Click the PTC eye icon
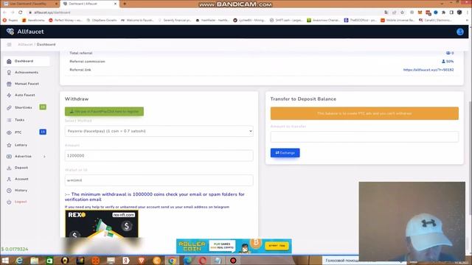The image size is (472, 265). coord(9,132)
